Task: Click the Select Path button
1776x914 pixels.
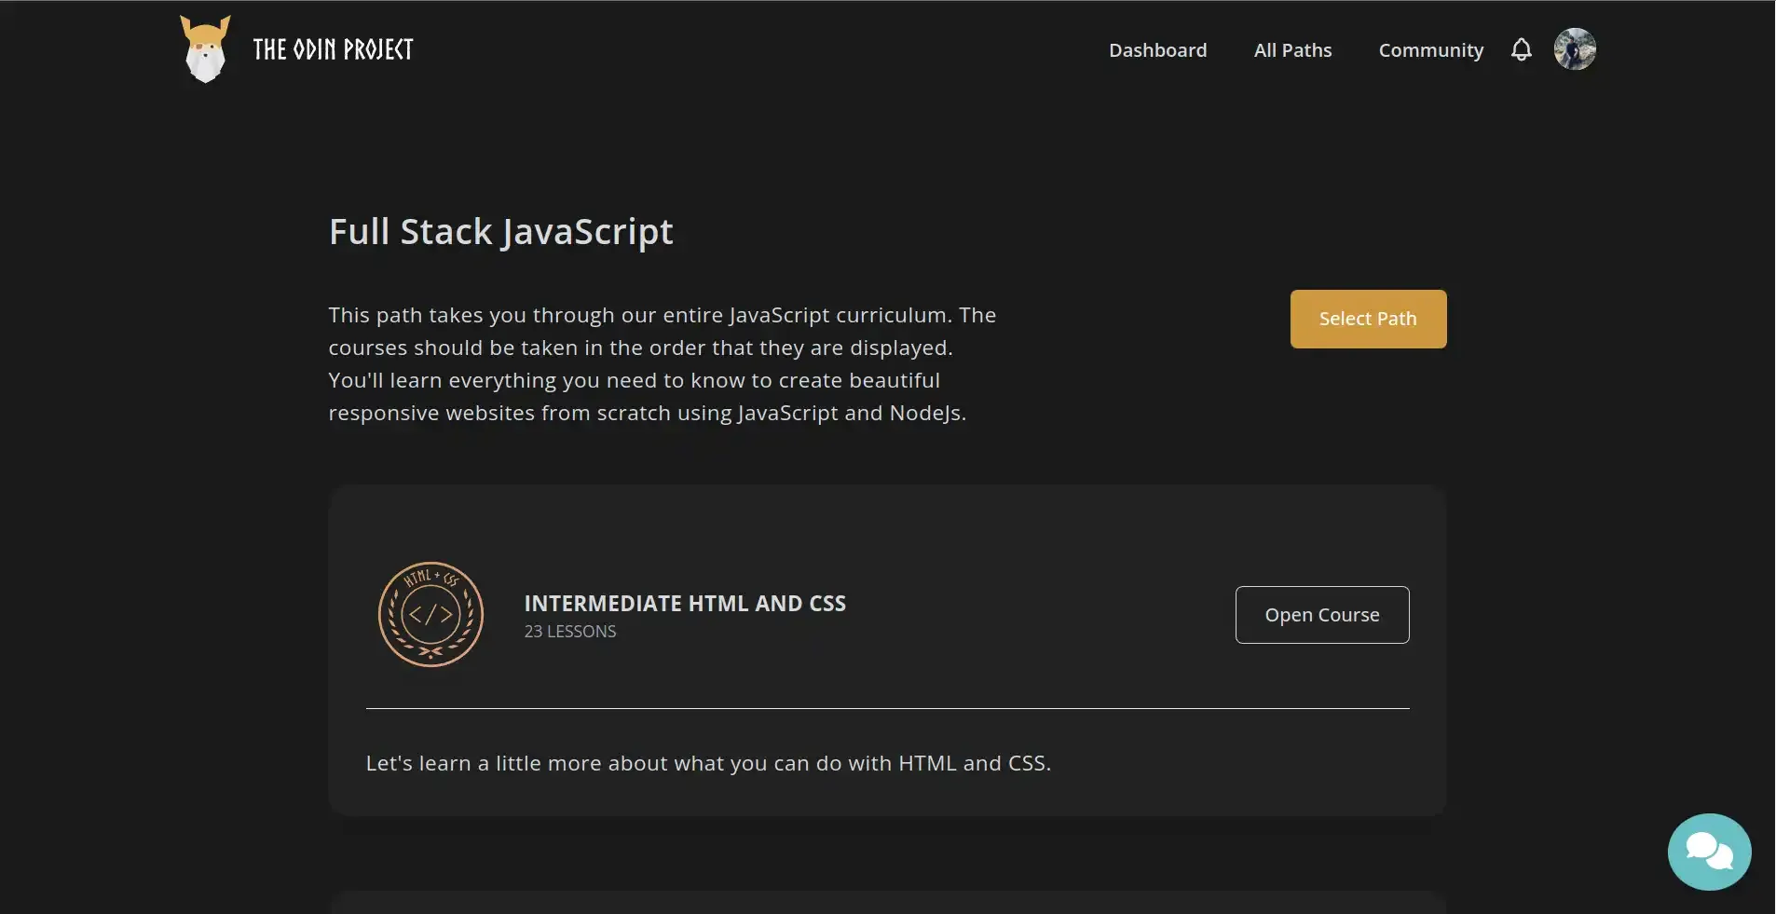Action: tap(1368, 318)
